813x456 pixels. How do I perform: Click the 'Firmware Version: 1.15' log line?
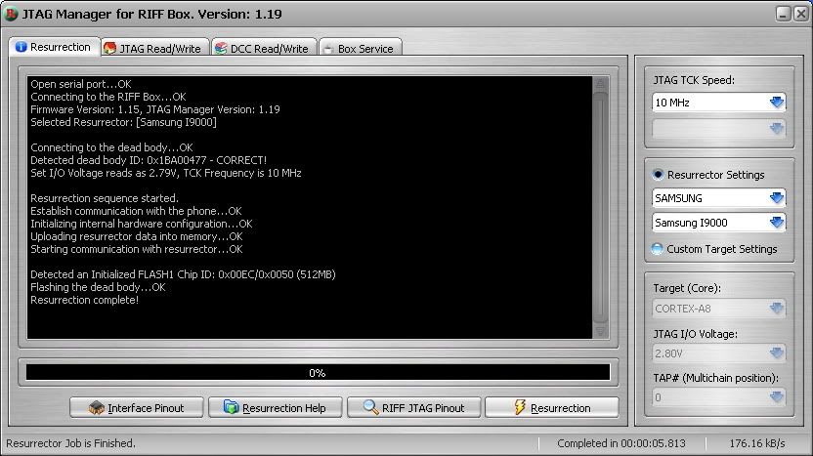(x=155, y=109)
